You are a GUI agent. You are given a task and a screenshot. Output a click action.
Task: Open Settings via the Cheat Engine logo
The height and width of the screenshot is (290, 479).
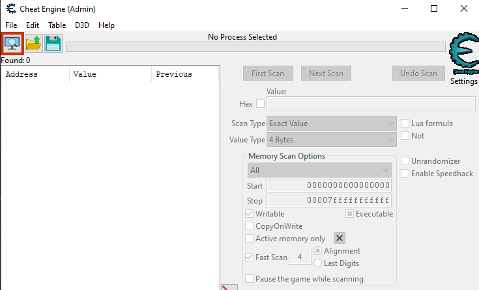click(x=464, y=53)
